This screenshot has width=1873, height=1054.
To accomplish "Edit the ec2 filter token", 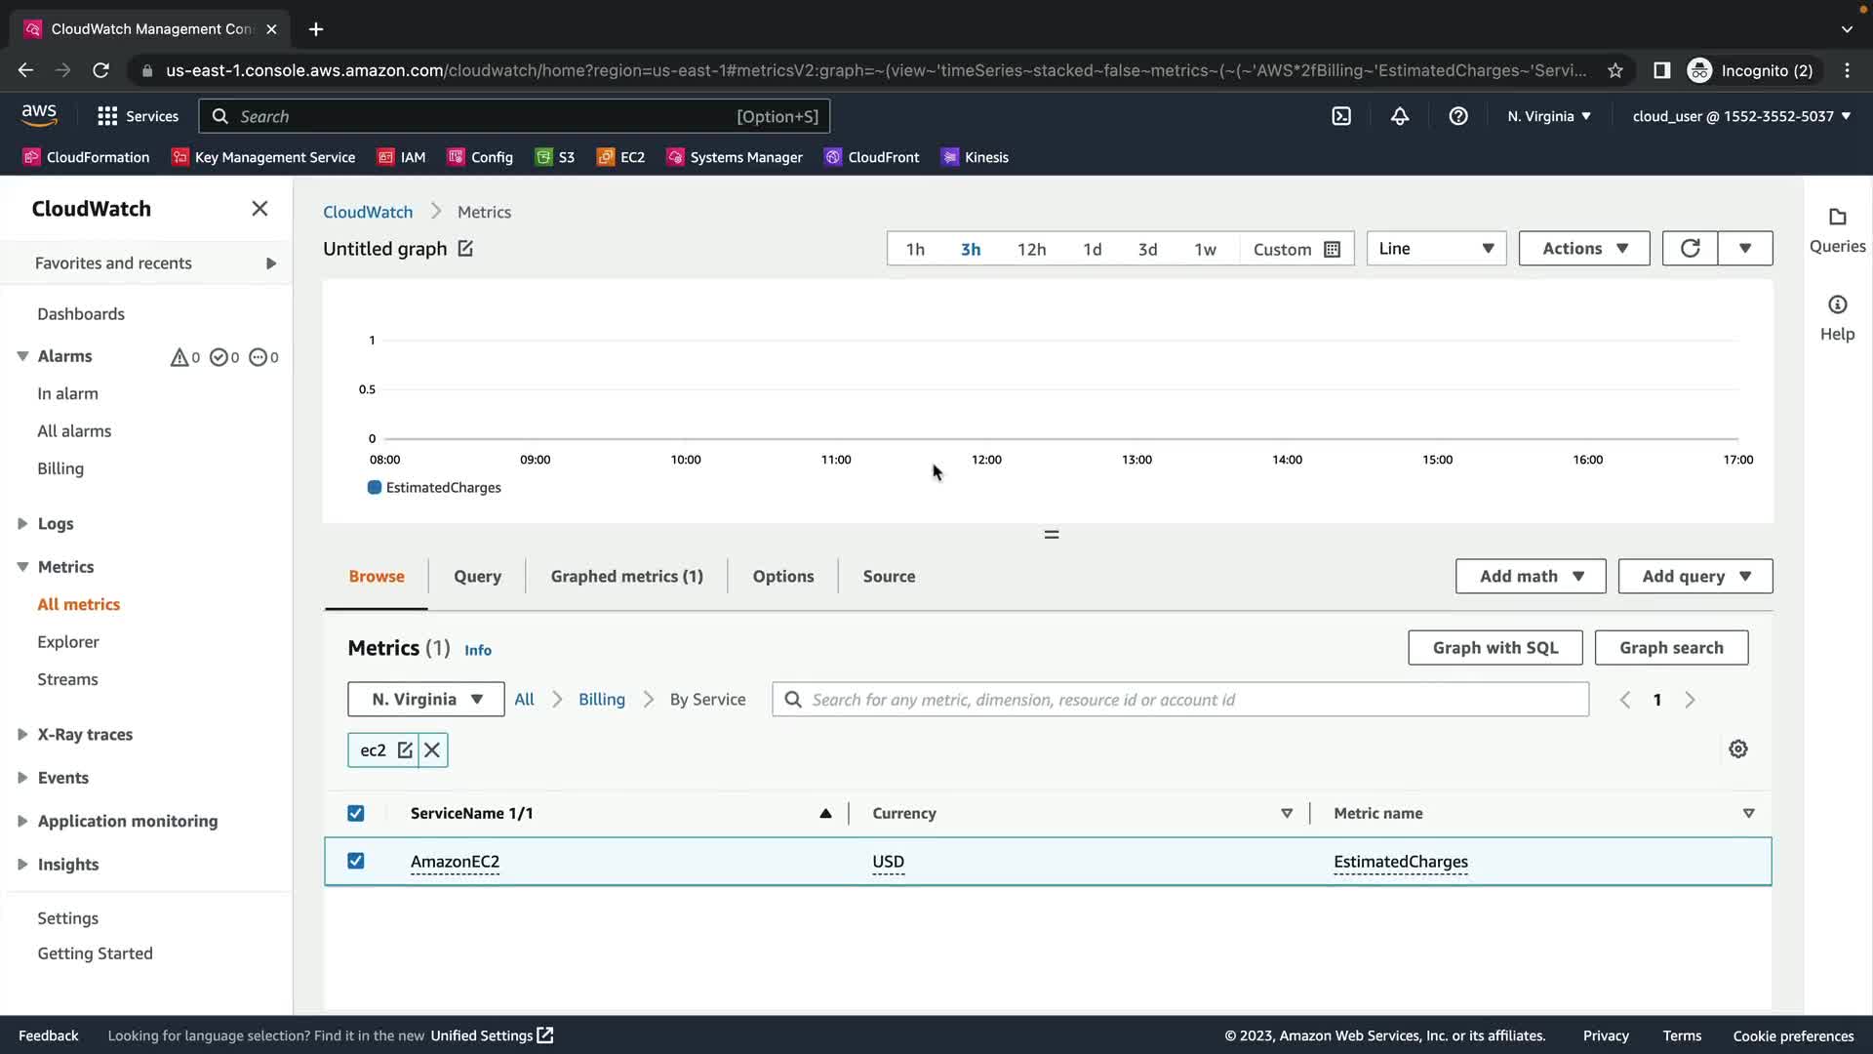I will (x=405, y=750).
